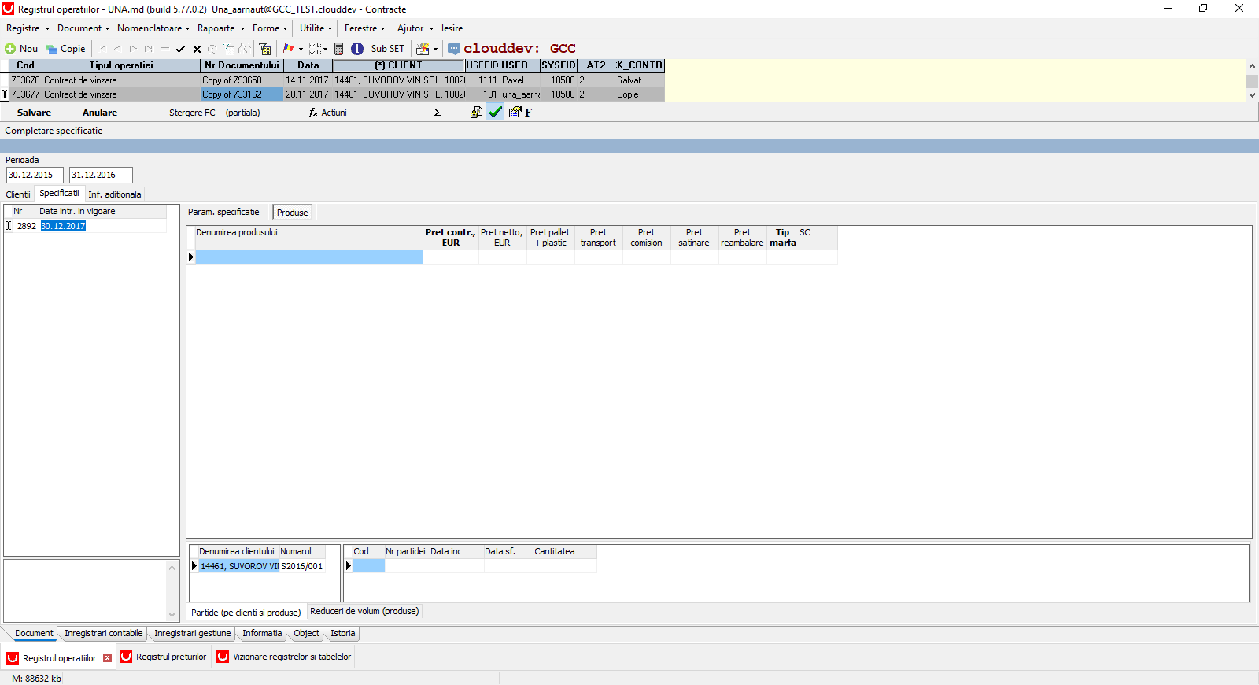Open the Inregistrari contabile bottom tab

pyautogui.click(x=104, y=633)
